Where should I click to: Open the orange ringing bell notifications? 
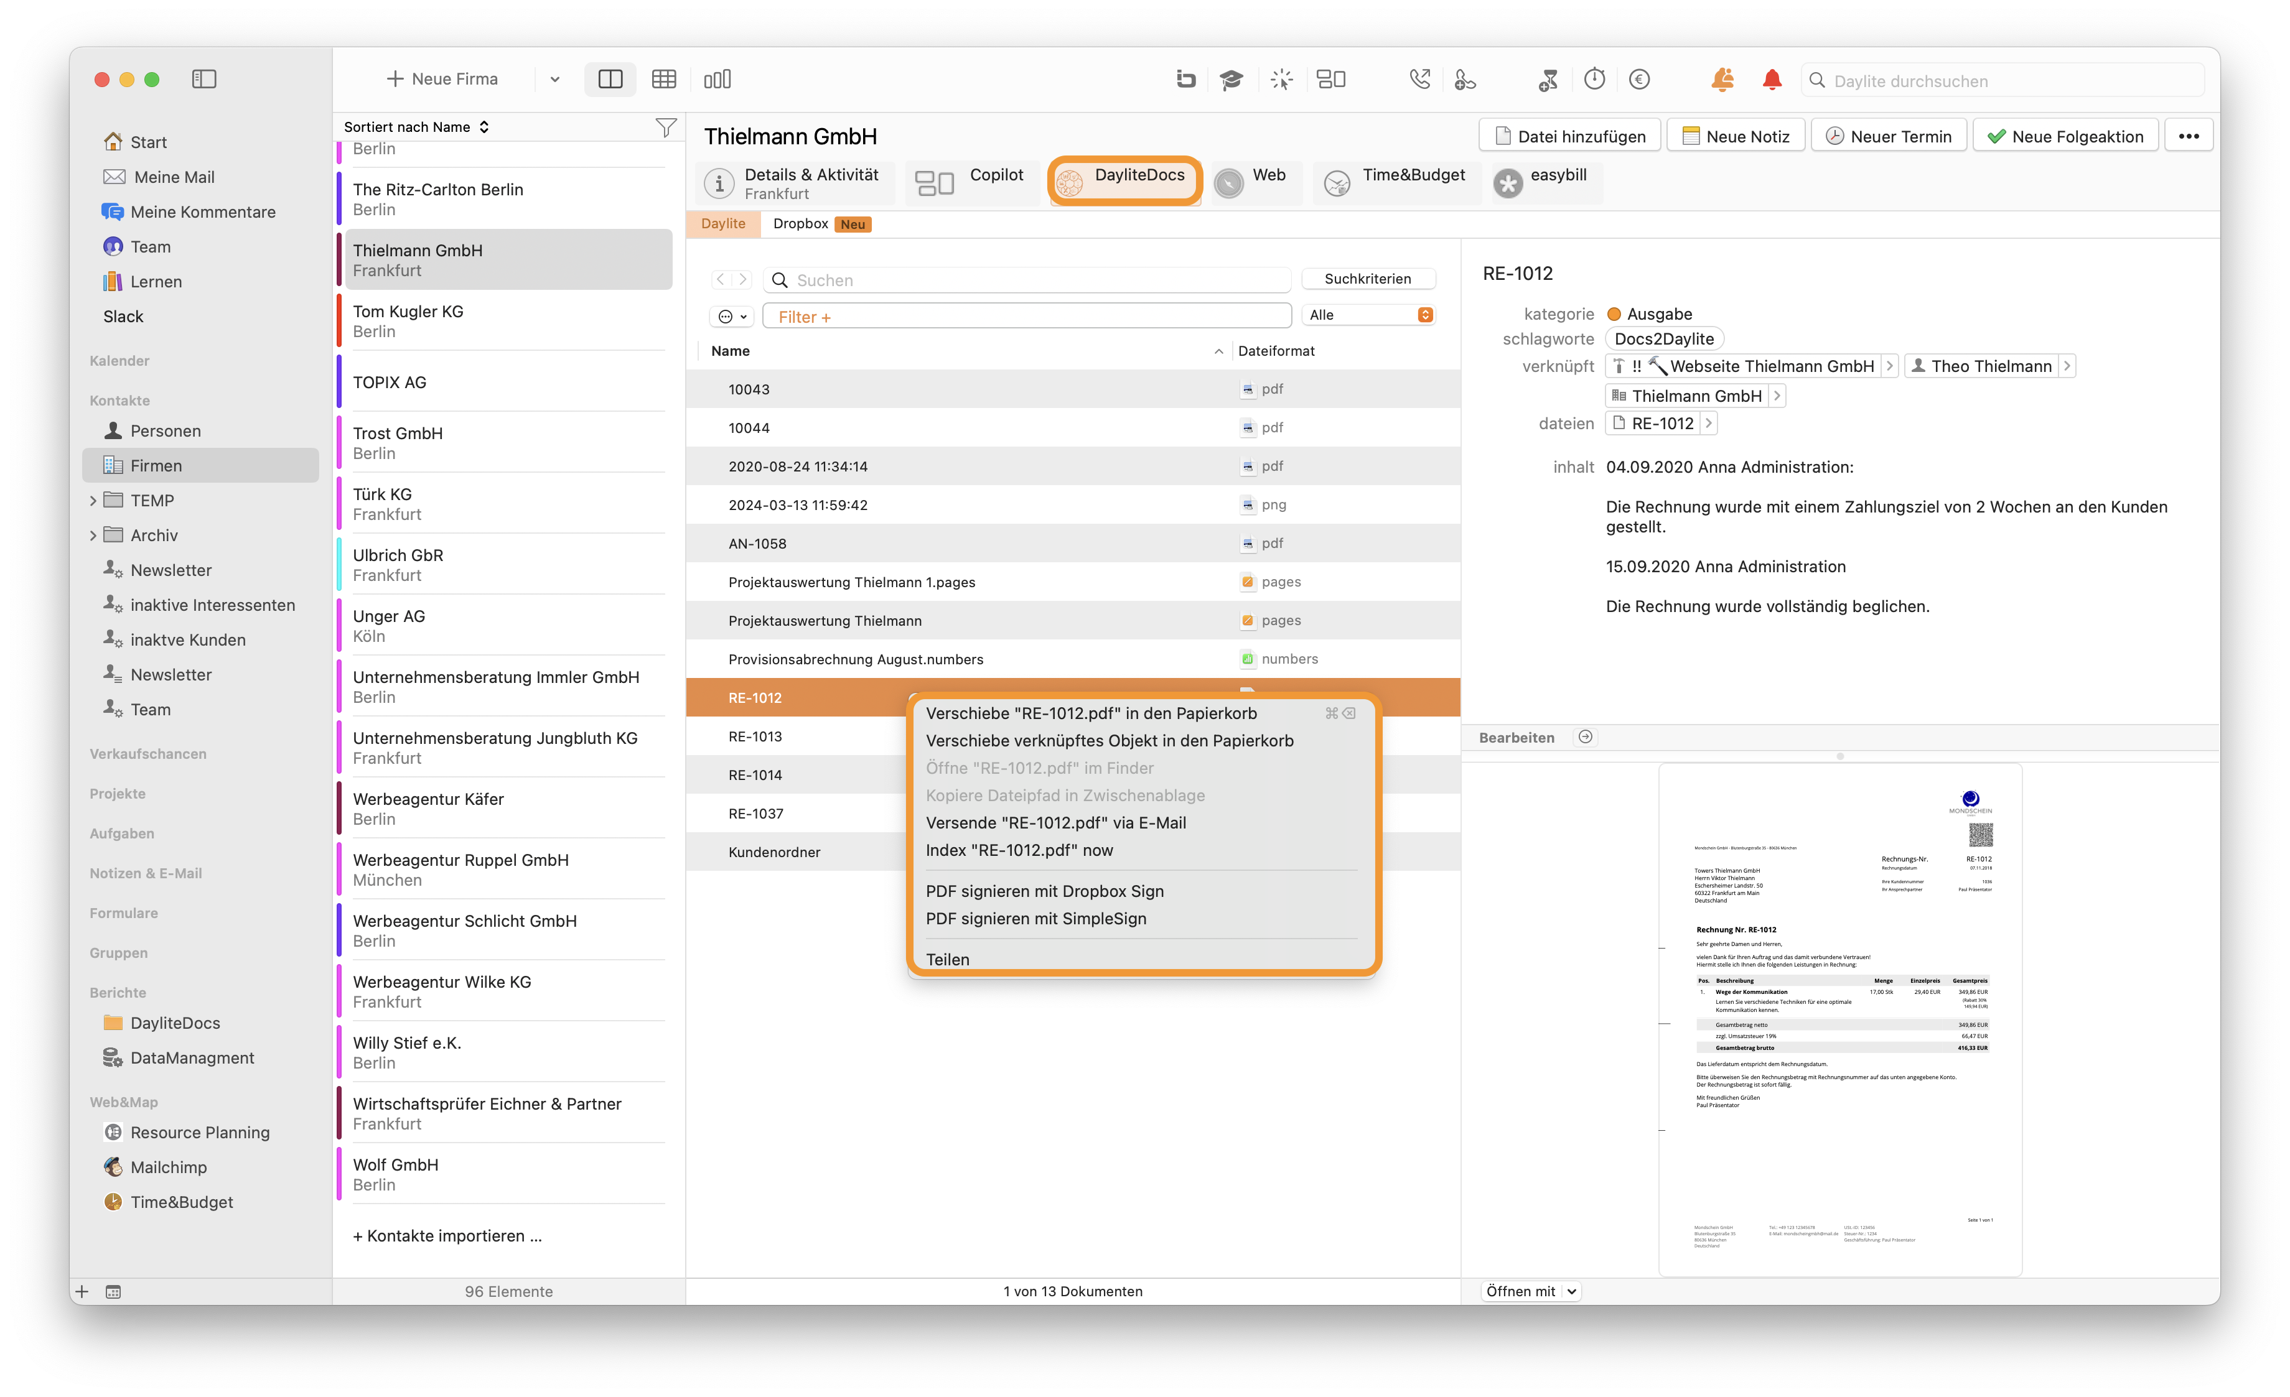[1722, 80]
